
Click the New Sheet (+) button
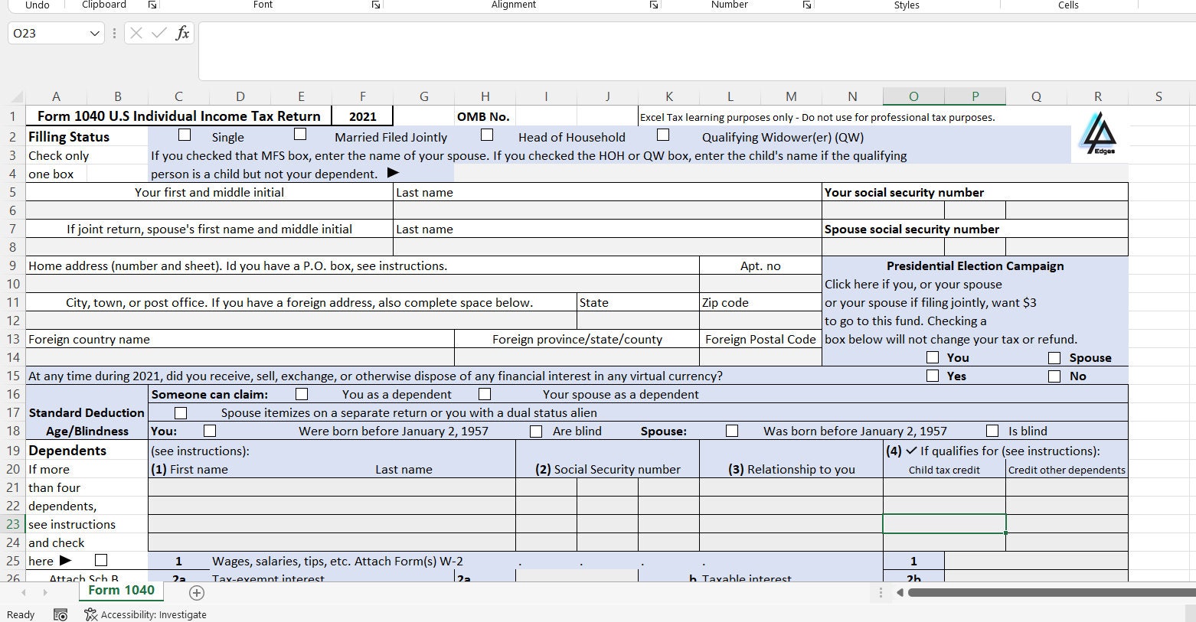point(197,592)
